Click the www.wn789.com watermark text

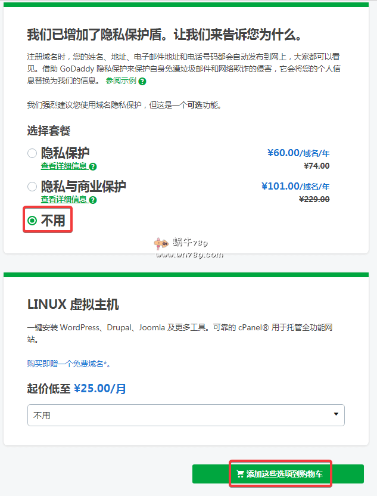[x=190, y=255]
